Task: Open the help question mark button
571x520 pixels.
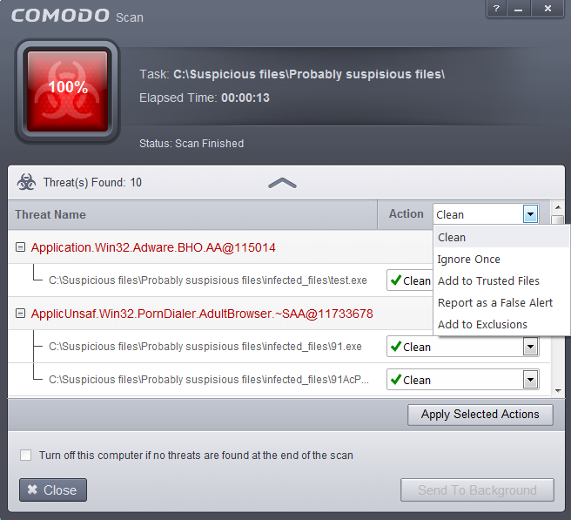Action: click(x=496, y=8)
